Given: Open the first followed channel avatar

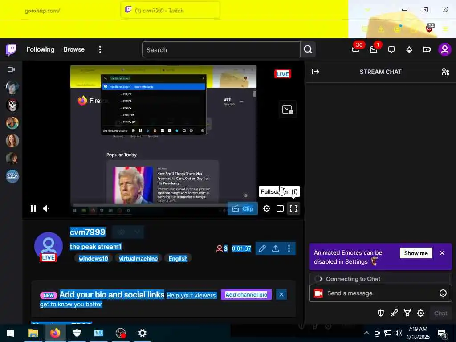Looking at the screenshot, I should (x=12, y=88).
